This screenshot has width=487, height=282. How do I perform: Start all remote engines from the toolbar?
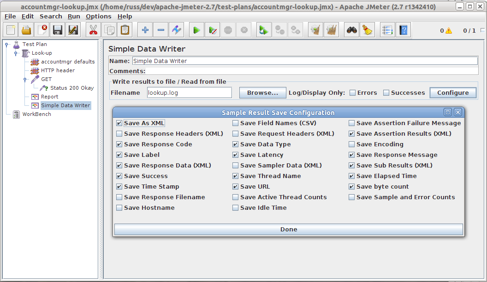coord(264,30)
